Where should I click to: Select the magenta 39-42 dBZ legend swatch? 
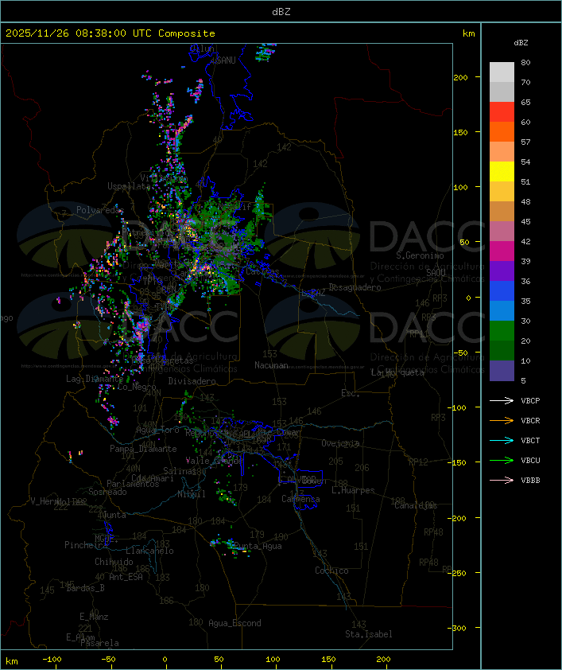502,251
